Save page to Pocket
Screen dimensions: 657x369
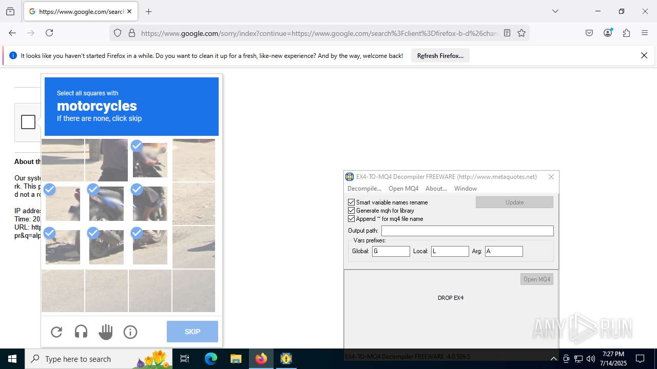[x=589, y=33]
